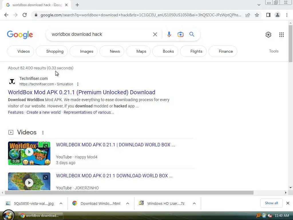
Task: Submit search with magnifier icon
Action: (192, 34)
